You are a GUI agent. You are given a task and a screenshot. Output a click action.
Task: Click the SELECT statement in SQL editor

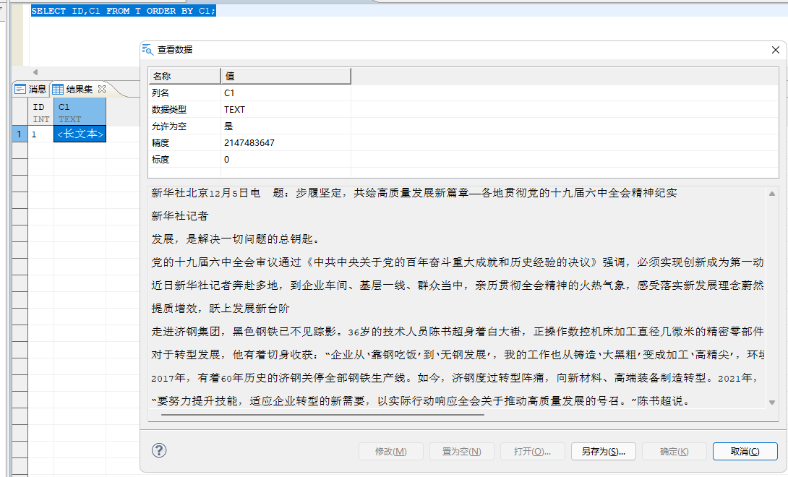(123, 11)
